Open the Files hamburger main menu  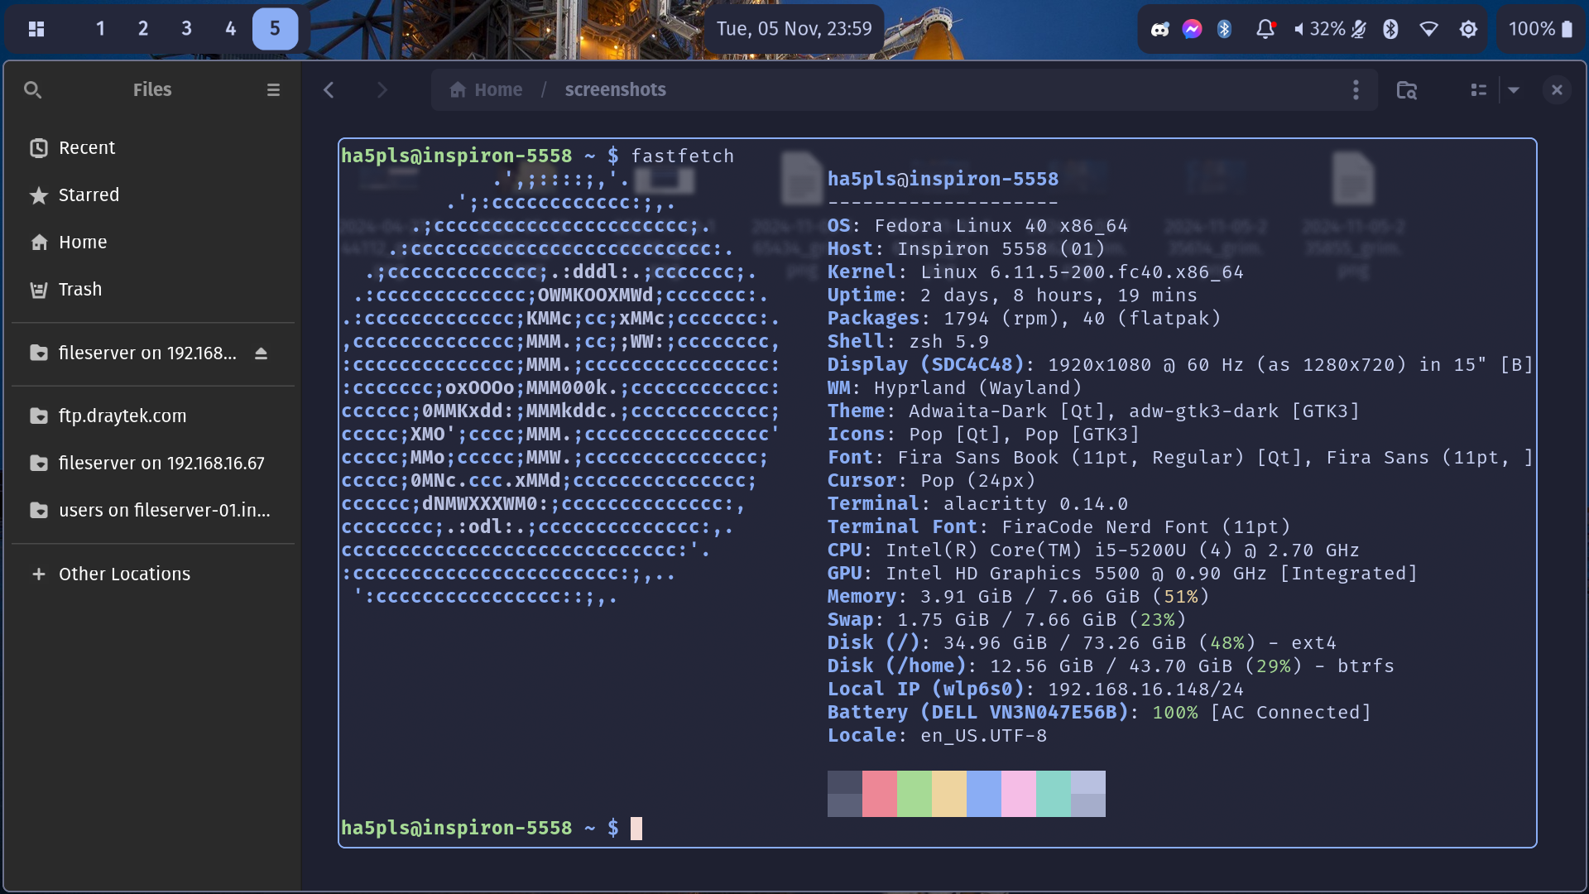273,89
